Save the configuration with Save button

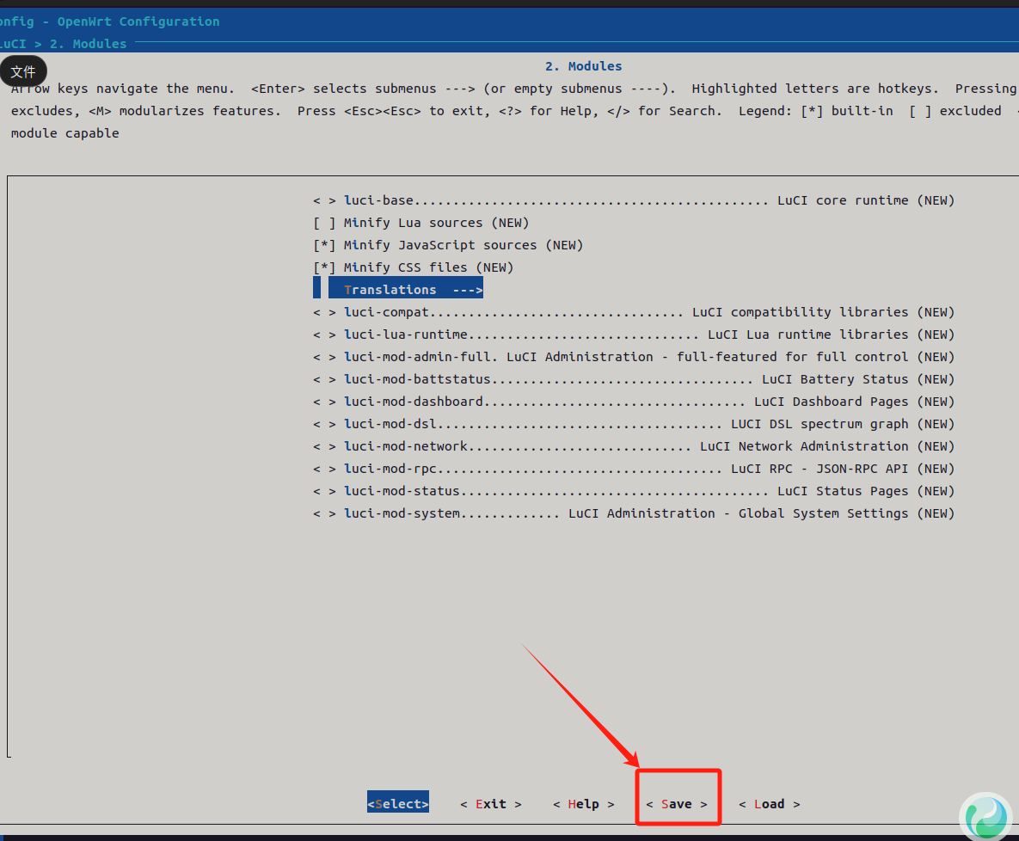click(677, 804)
